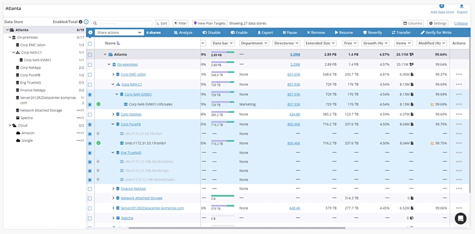Check the Corp NA9-C1 row checkbox
Viewport: 475px width, 234px height.
point(89,85)
